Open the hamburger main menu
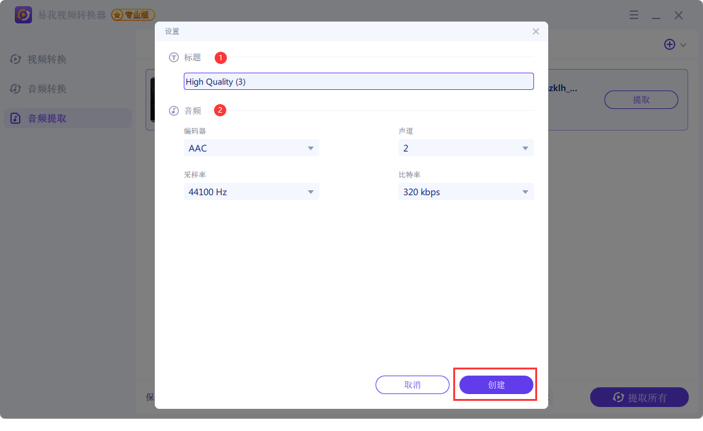This screenshot has height=431, width=703. pyautogui.click(x=634, y=15)
